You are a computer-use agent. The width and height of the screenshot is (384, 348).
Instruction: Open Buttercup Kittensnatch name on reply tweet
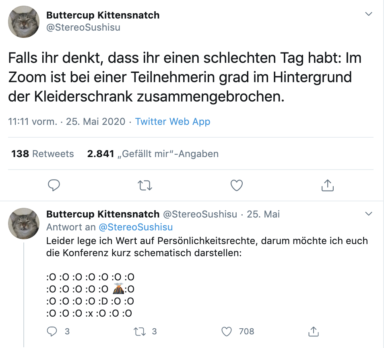103,214
